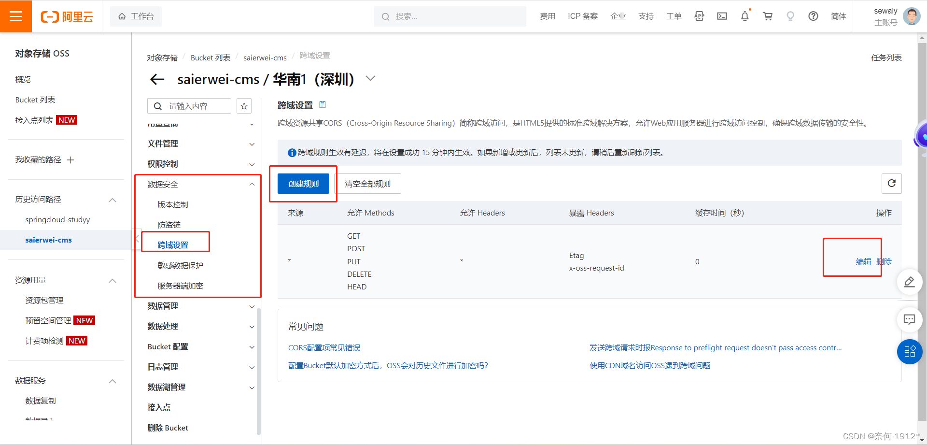
Task: Collapse 数据安全 menu group
Action: click(x=201, y=185)
